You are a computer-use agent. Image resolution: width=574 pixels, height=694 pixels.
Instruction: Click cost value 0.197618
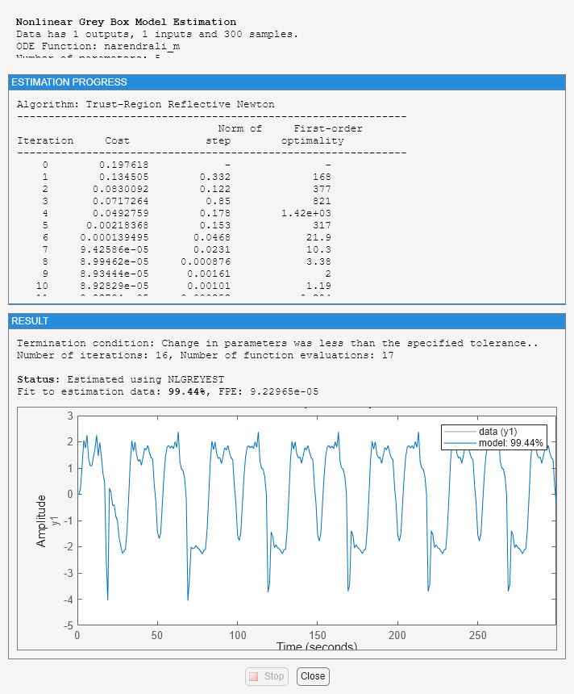tap(124, 165)
